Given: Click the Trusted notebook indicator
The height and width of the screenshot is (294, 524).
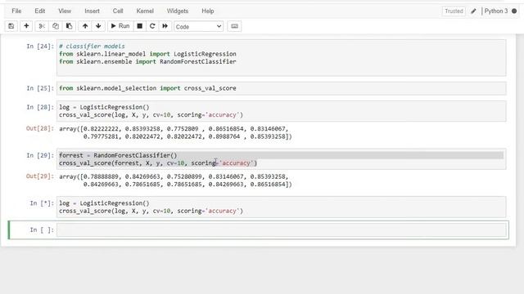Looking at the screenshot, I should tap(454, 11).
